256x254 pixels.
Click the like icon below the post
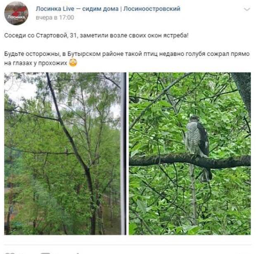click(x=10, y=253)
